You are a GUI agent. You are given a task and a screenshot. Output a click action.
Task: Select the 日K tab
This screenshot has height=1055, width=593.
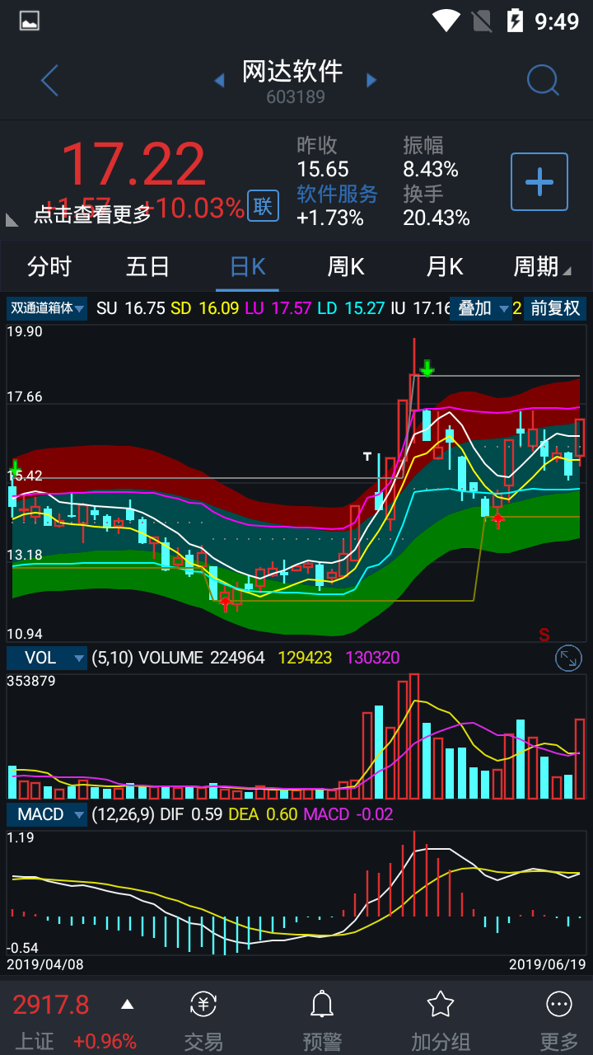tap(247, 266)
